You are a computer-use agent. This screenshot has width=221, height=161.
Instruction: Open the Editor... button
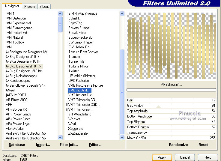[95, 145]
